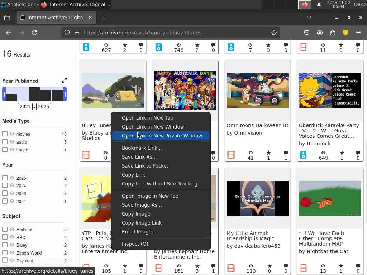Screen dimensions: 367x275
Task: Bookmark this page with the star icon
Action: (x=274, y=33)
